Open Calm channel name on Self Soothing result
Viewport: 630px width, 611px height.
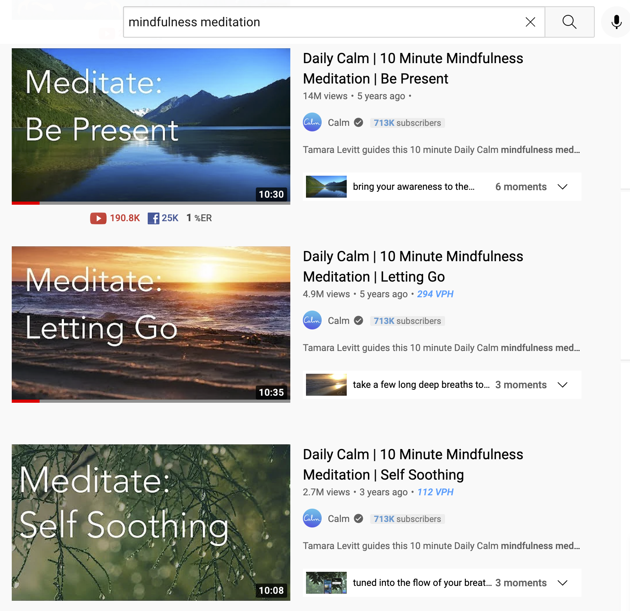339,519
